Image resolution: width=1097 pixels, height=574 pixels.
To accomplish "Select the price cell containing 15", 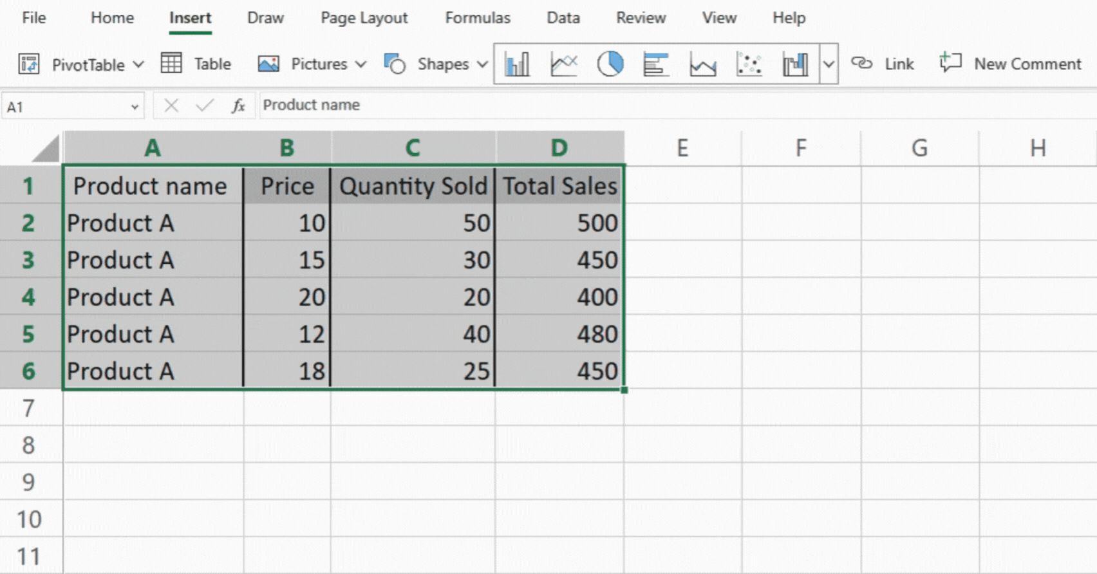I will [287, 259].
